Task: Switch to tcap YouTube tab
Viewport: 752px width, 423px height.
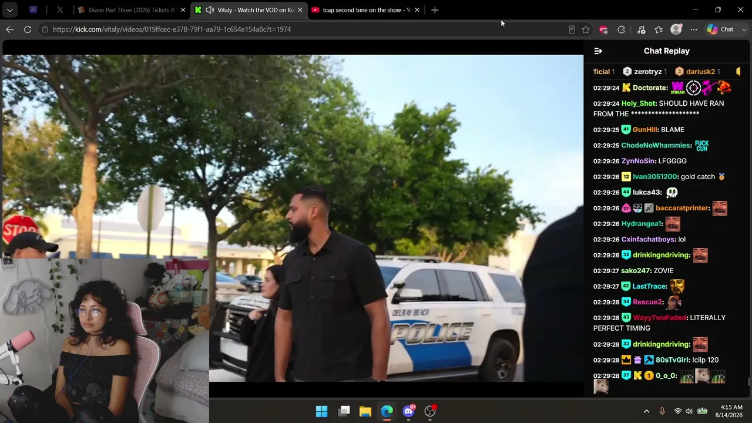Action: [x=365, y=10]
